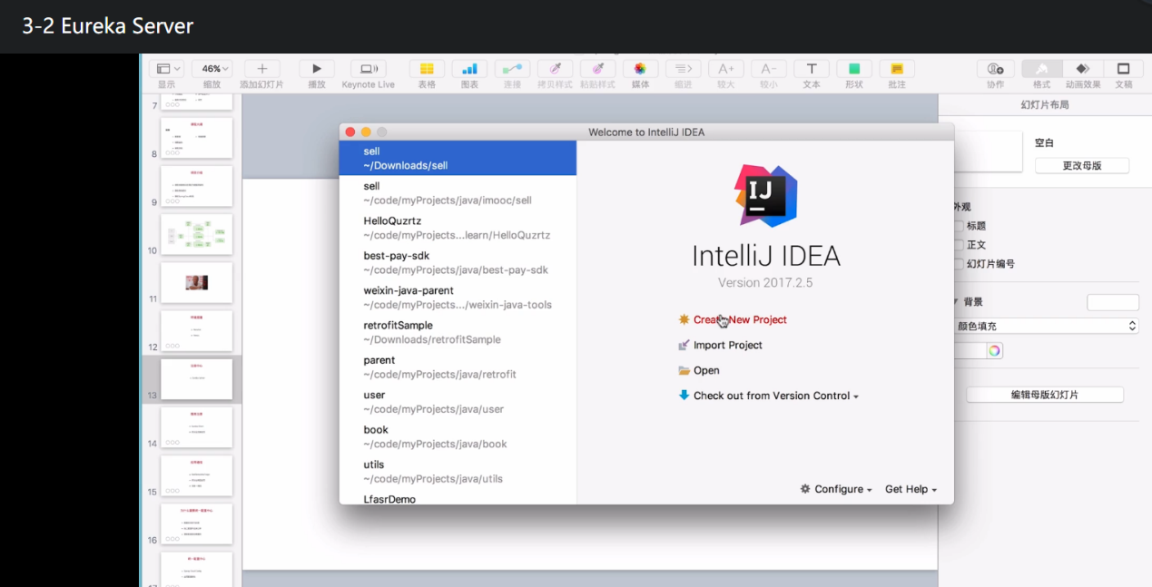Enable the 正文 checkbox under 外观
Screen dimensions: 1152x587
[959, 245]
